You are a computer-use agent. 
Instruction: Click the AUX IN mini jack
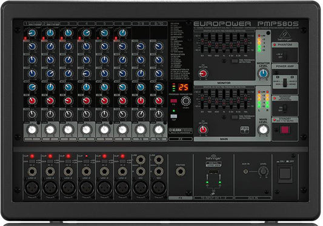click(246, 171)
